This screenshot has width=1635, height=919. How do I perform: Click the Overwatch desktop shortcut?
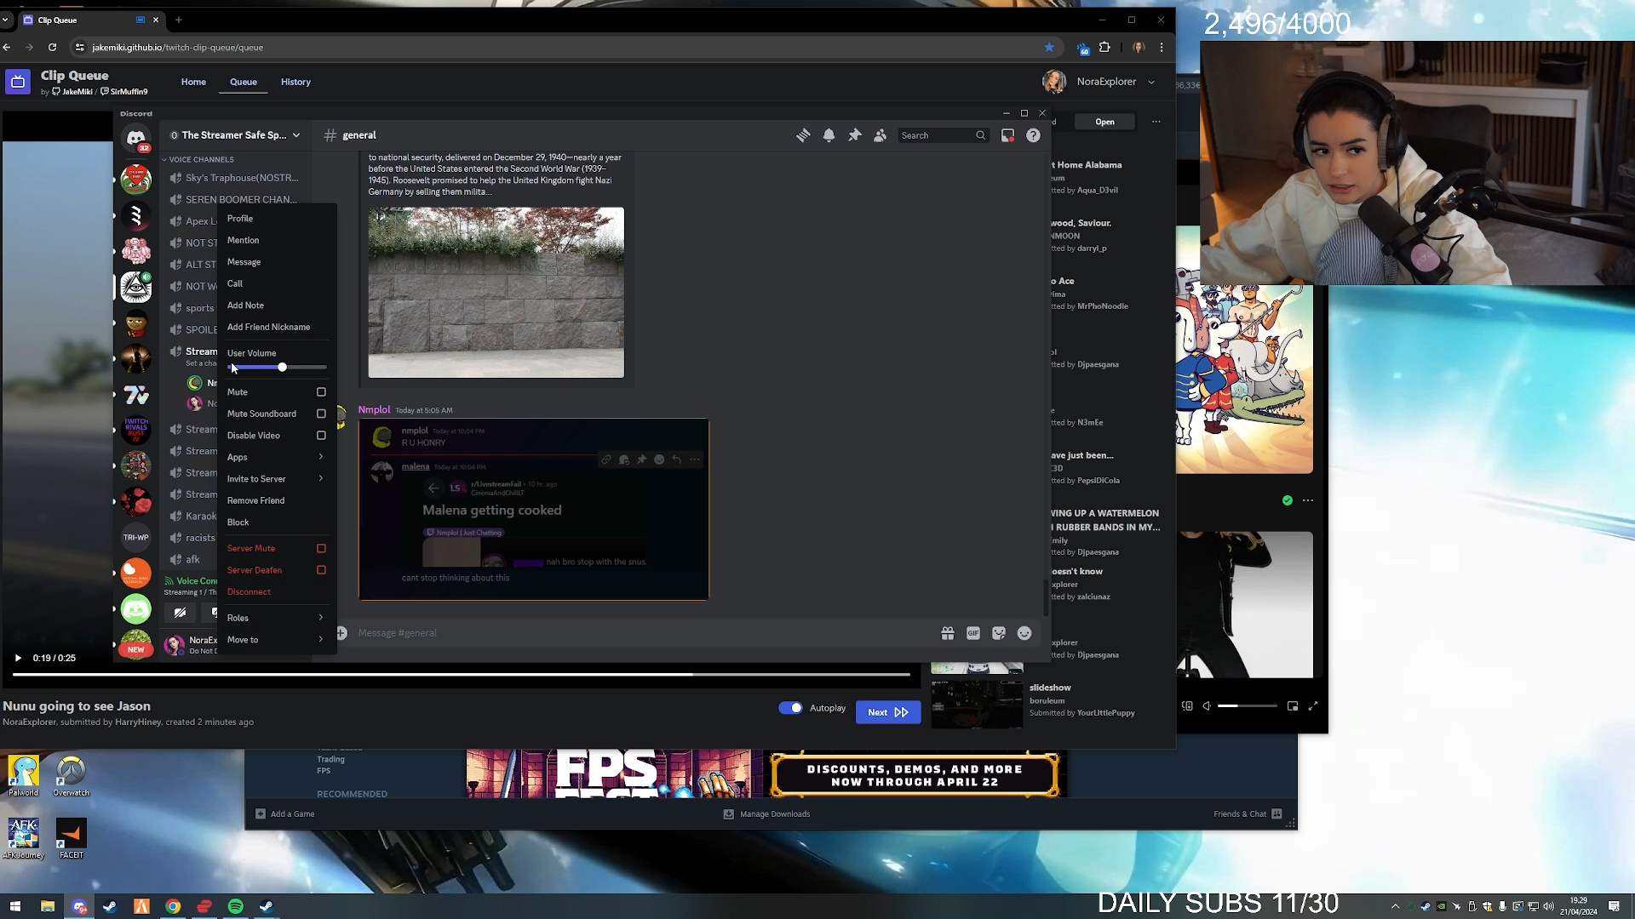click(x=72, y=776)
